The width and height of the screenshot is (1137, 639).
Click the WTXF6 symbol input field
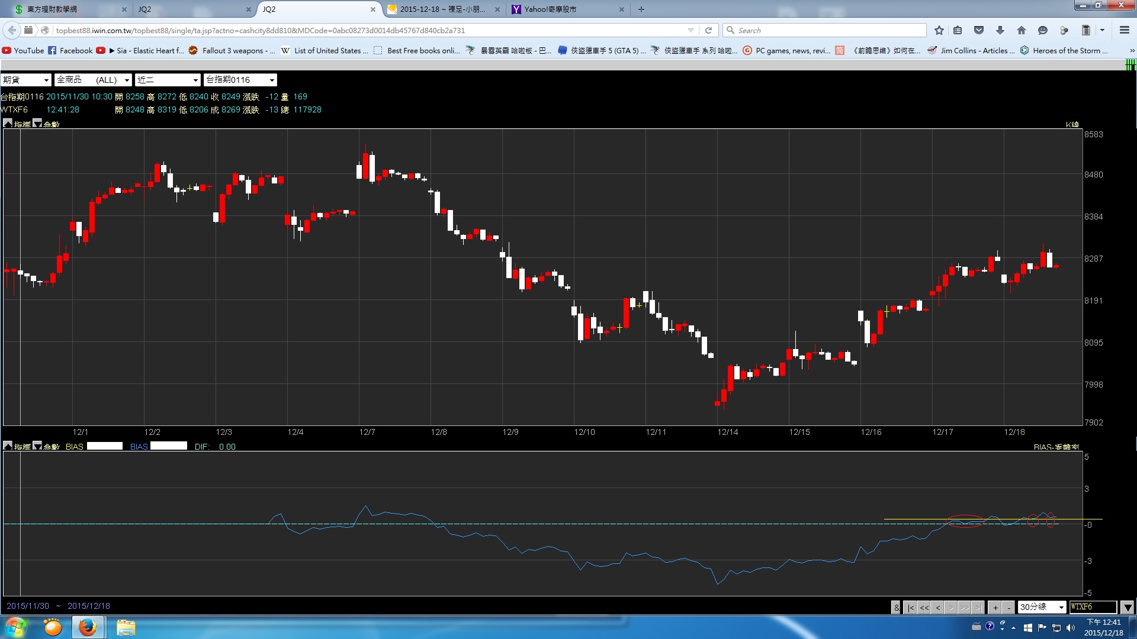[x=1093, y=607]
